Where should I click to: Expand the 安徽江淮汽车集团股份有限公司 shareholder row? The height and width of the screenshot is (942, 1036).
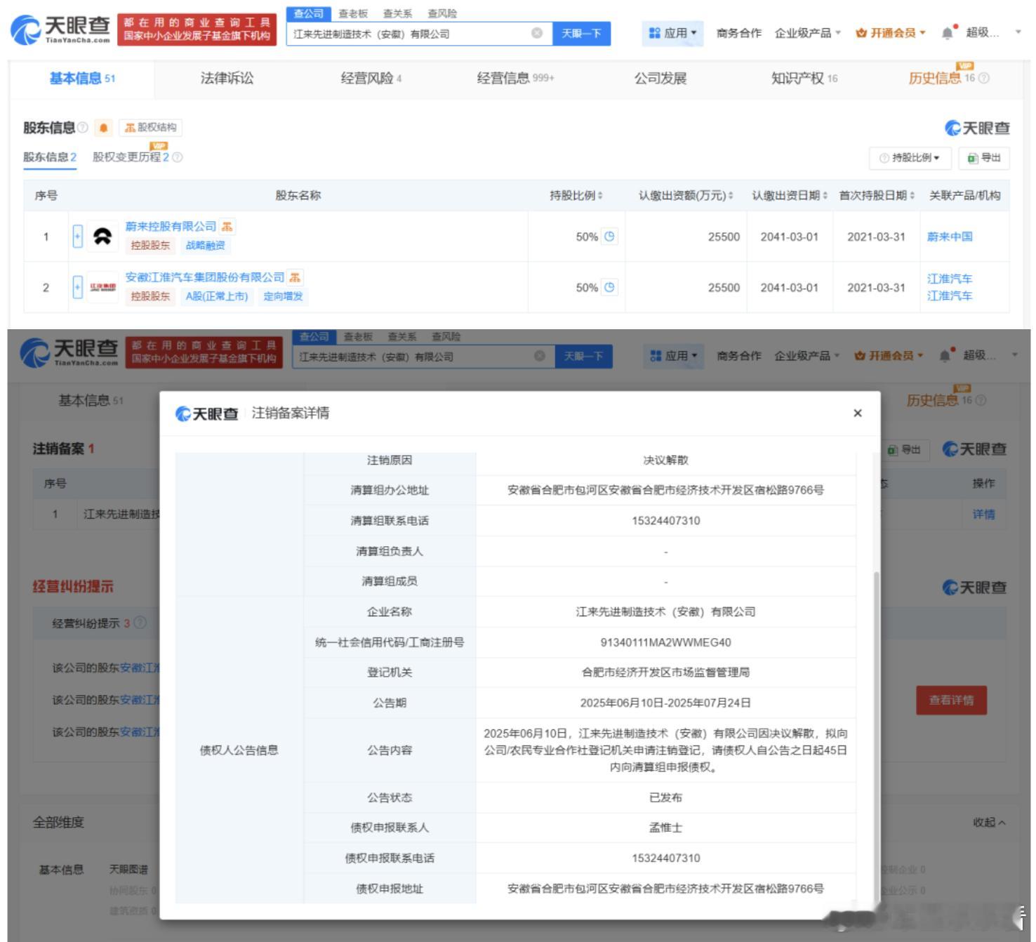point(77,287)
